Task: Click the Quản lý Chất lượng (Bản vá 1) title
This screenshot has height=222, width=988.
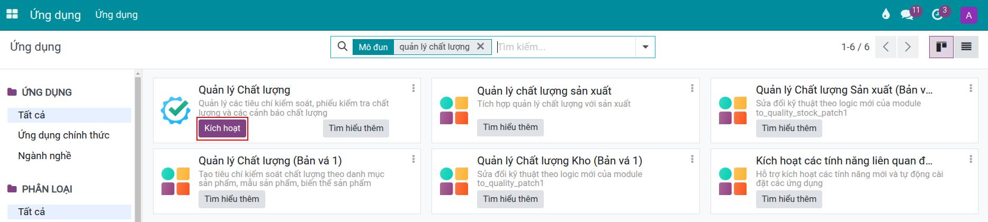Action: point(270,161)
